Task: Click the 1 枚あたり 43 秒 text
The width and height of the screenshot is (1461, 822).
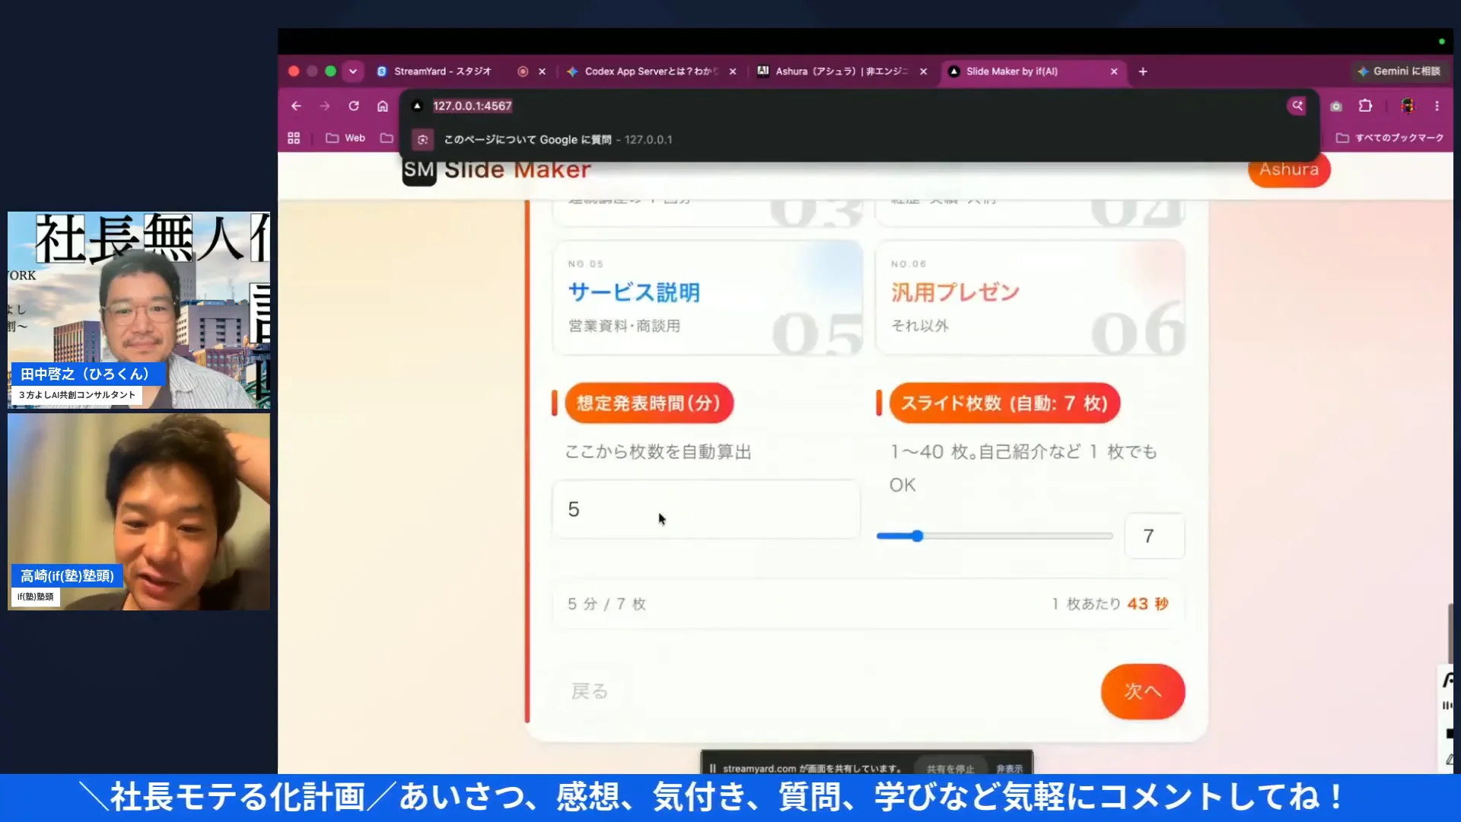Action: coord(1110,604)
